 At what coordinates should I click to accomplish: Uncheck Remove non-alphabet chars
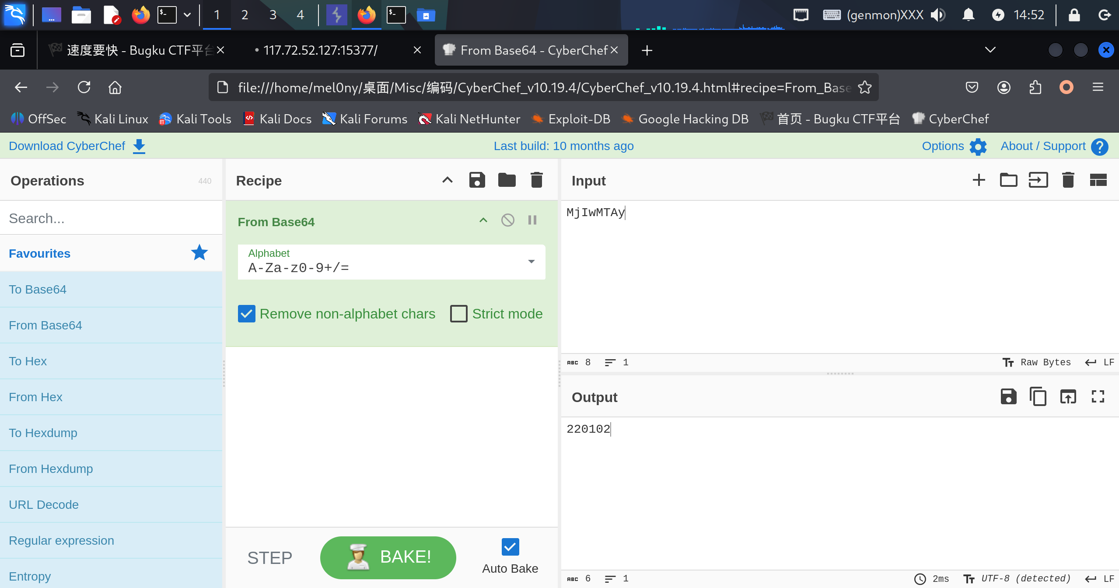(x=247, y=314)
